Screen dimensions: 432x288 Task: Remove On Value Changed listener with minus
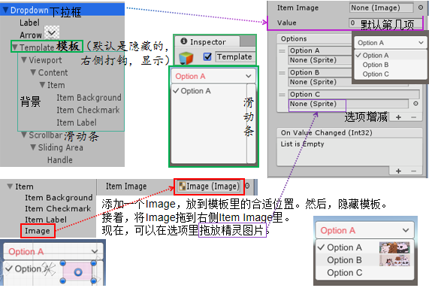[413, 171]
